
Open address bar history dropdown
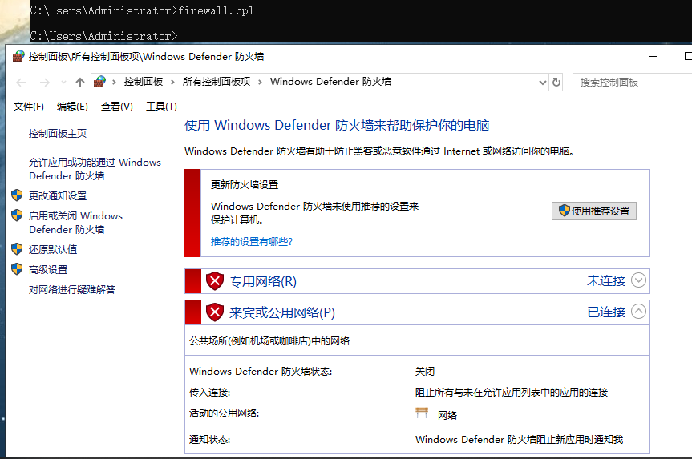coord(543,83)
